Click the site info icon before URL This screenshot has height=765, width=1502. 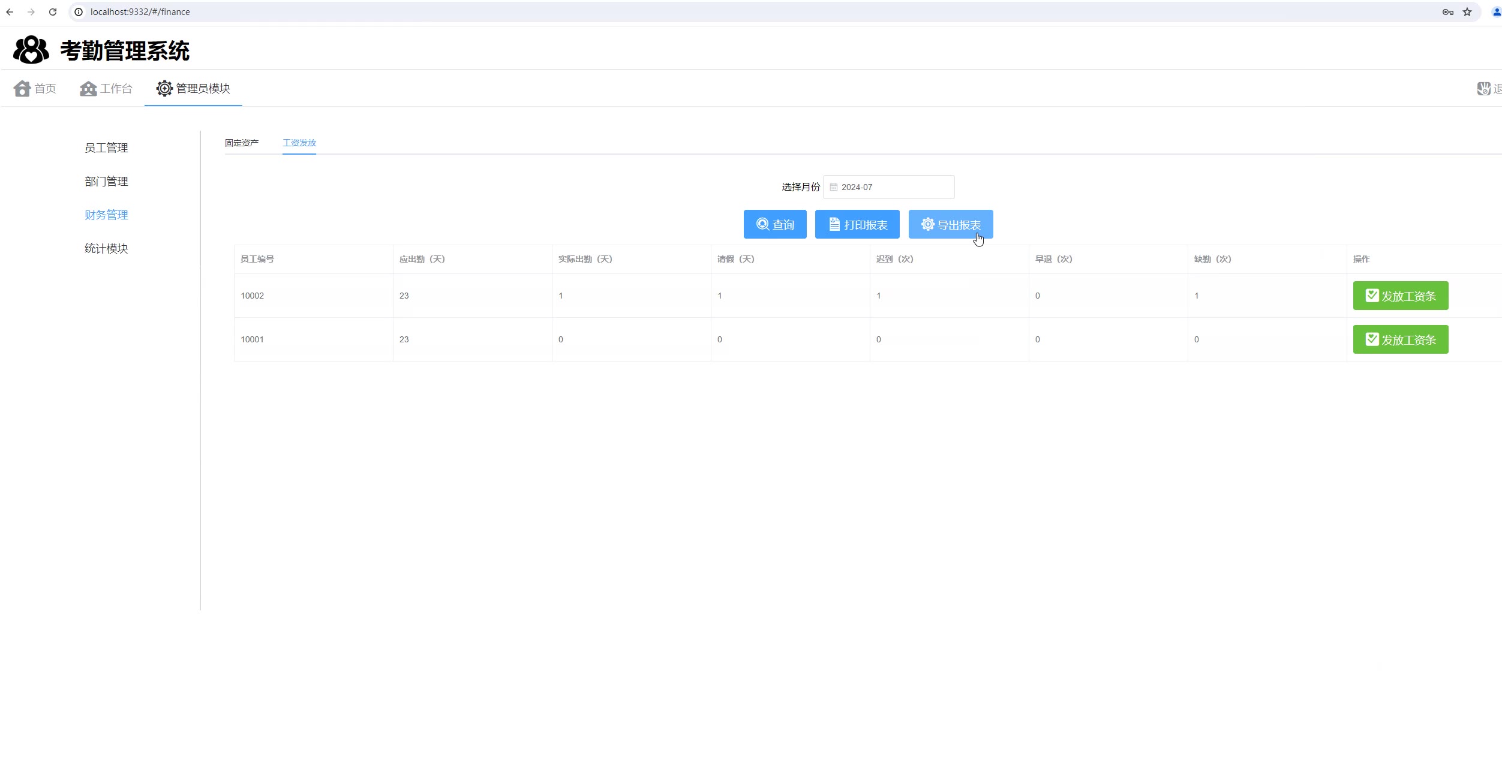pos(79,12)
